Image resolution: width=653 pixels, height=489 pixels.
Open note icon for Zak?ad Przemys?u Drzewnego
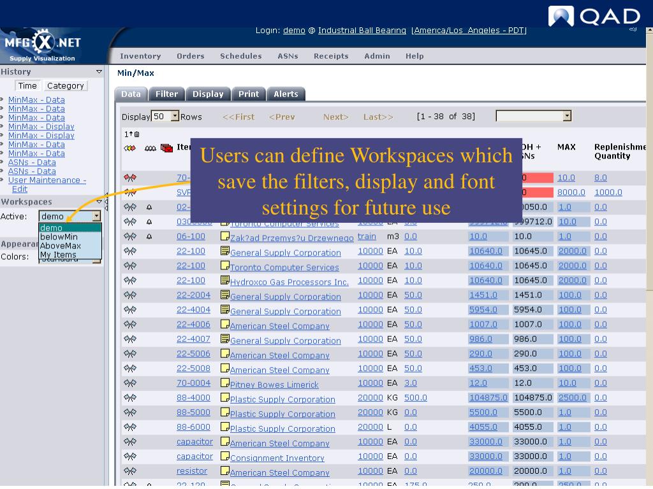[225, 236]
